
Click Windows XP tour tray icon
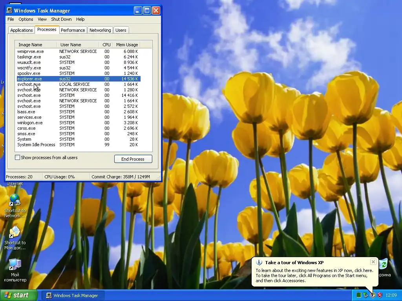click(x=373, y=295)
